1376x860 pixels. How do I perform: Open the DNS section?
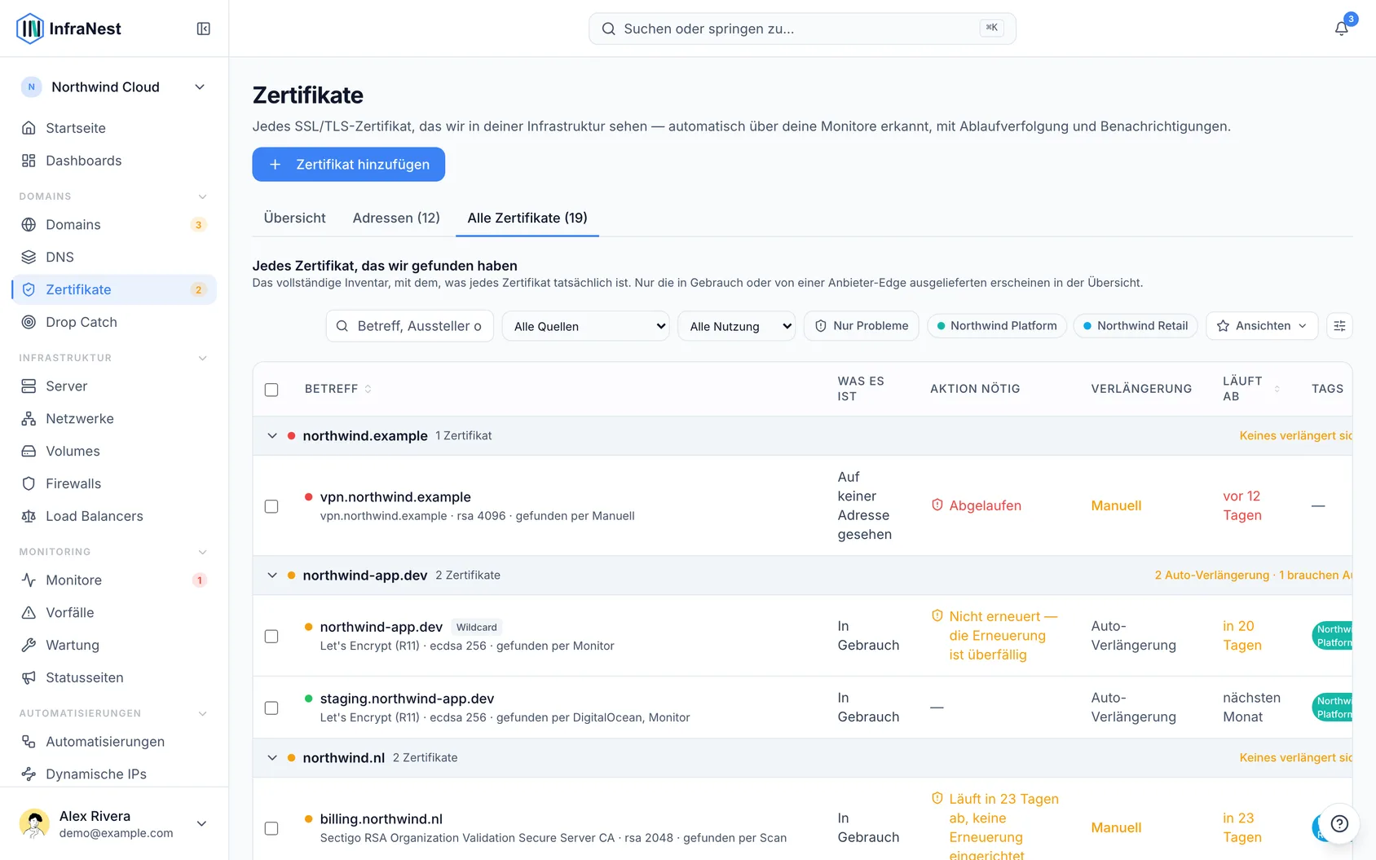pos(114,257)
